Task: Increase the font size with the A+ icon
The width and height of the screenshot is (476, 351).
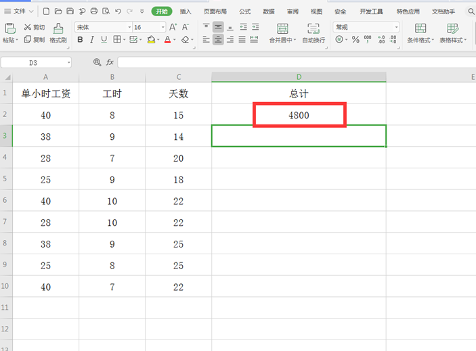Action: [173, 27]
